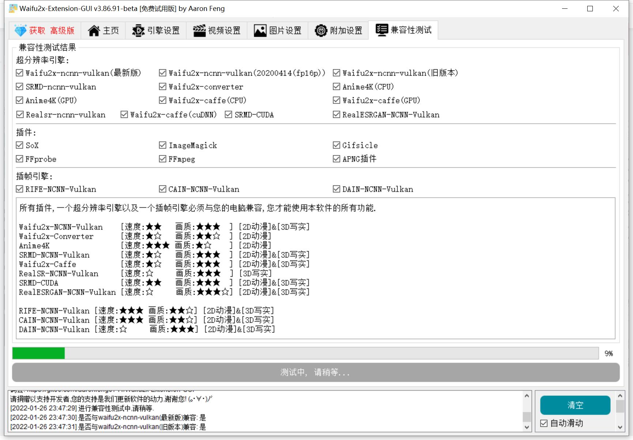Uncheck the RIFE-NCNN-Vulkan frame interpolation engine
Image resolution: width=633 pixels, height=440 pixels.
19,189
